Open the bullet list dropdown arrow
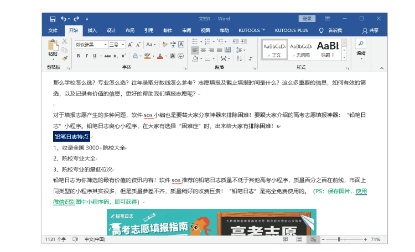The image size is (415, 252). (x=201, y=41)
